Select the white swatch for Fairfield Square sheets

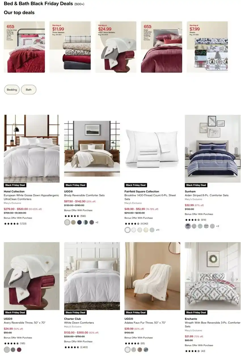pyautogui.click(x=128, y=230)
